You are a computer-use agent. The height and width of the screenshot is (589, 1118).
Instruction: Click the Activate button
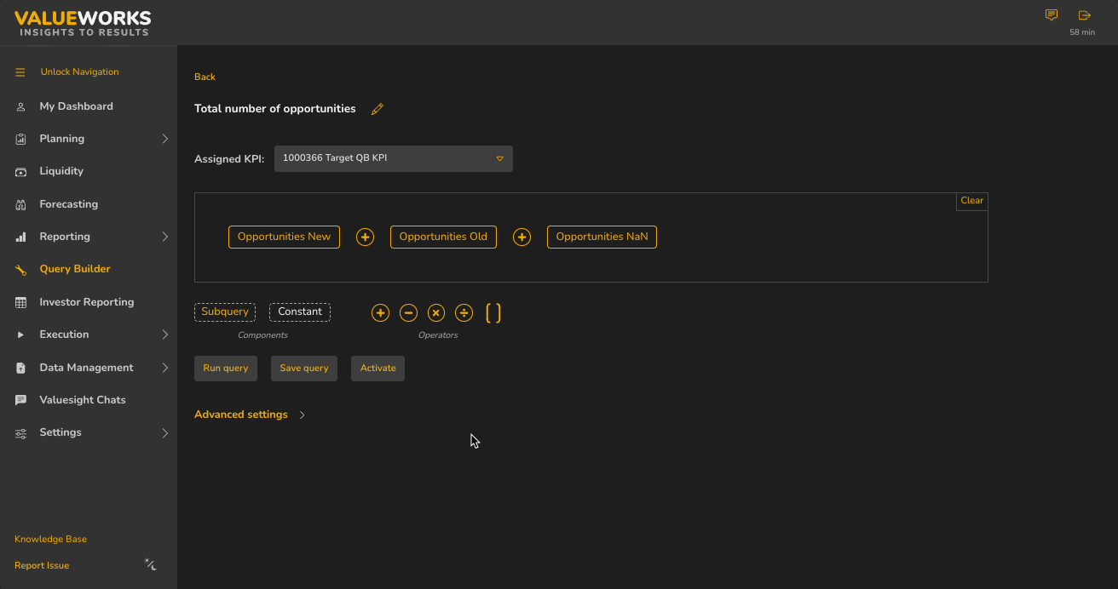click(377, 369)
